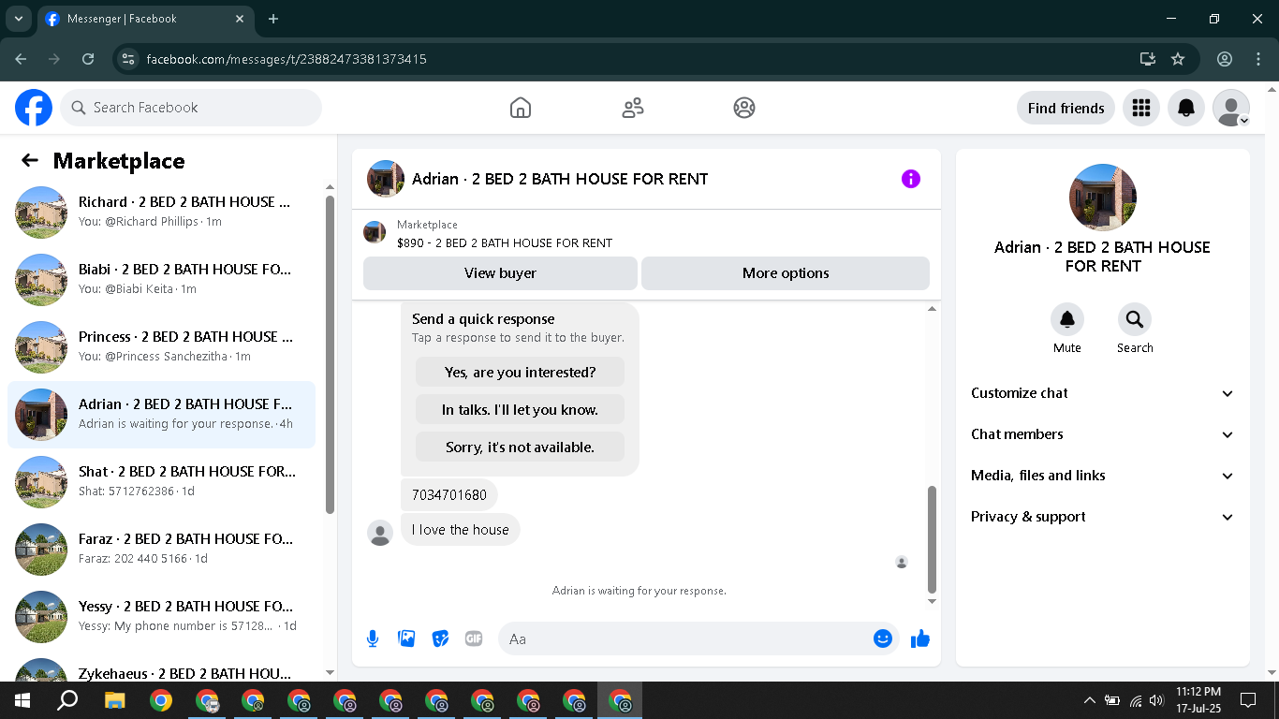Click the chat list scrollbar
Screen dimensions: 1279x719
(x=330, y=354)
